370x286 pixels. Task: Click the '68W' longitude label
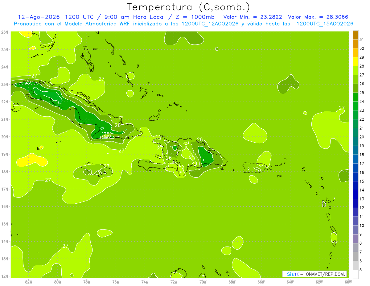pyautogui.click(x=232, y=282)
